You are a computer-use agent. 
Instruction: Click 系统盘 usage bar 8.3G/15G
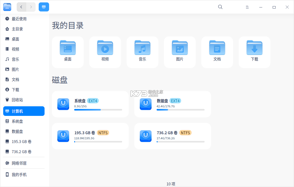(98, 110)
